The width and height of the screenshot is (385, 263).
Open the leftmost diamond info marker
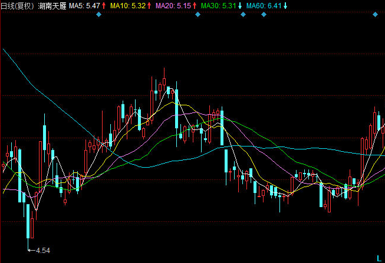98,15
